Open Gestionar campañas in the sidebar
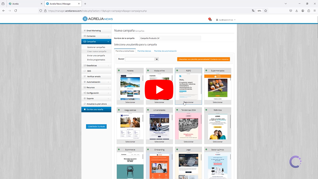The height and width of the screenshot is (179, 318). click(96, 47)
